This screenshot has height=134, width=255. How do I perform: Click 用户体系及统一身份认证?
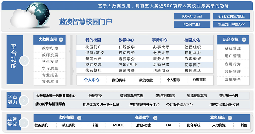tap(101, 105)
